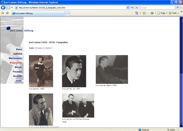Expand the Page menu dropdown

pos(162,13)
